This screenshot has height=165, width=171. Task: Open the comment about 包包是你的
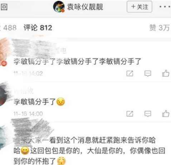[89, 151]
